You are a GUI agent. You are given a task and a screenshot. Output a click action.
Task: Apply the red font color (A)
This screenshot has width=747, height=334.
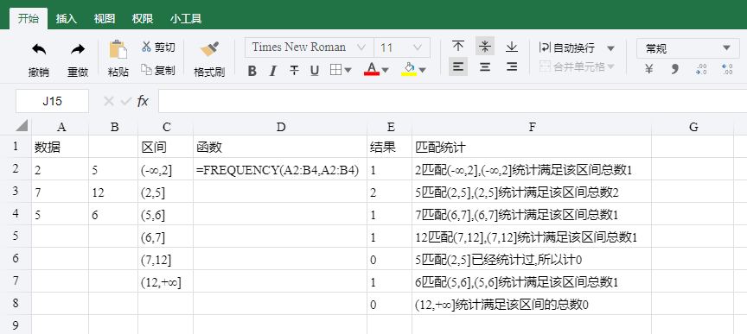372,69
